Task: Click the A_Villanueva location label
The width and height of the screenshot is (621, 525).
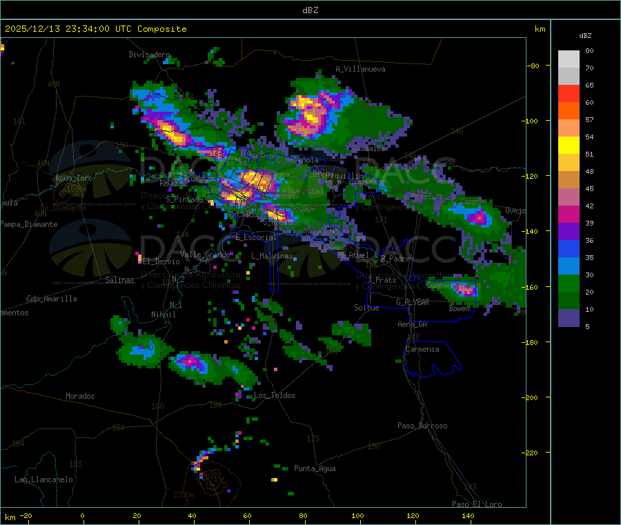Action: tap(360, 69)
